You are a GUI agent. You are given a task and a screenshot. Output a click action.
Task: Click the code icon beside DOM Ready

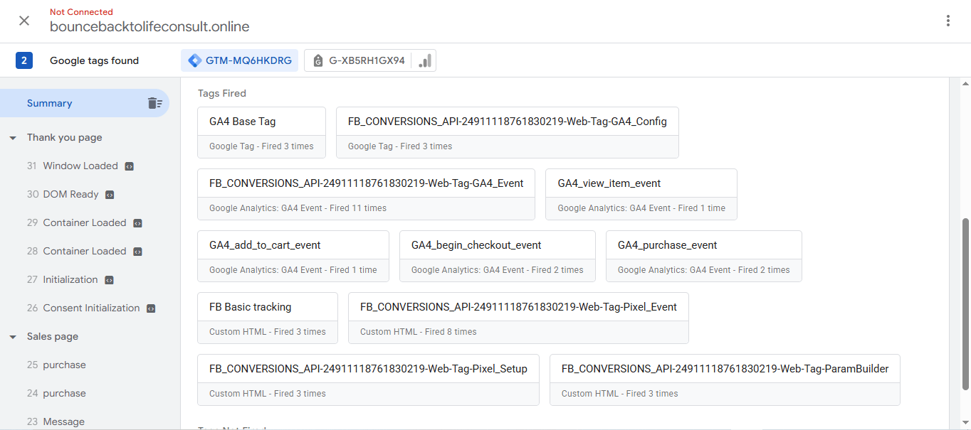tap(110, 195)
